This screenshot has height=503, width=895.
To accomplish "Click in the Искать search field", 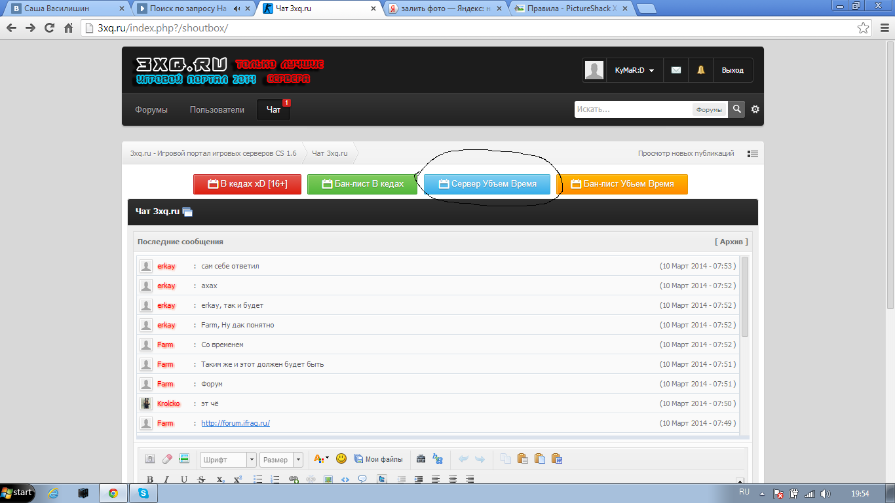I will tap(633, 109).
